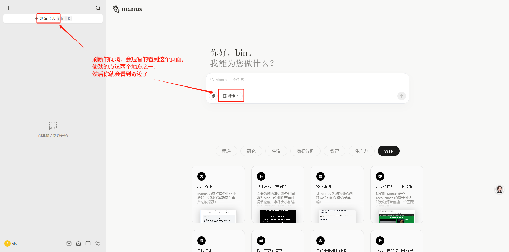Open the settings sliders icon
Viewport: 509px width, 252px height.
coord(98,244)
